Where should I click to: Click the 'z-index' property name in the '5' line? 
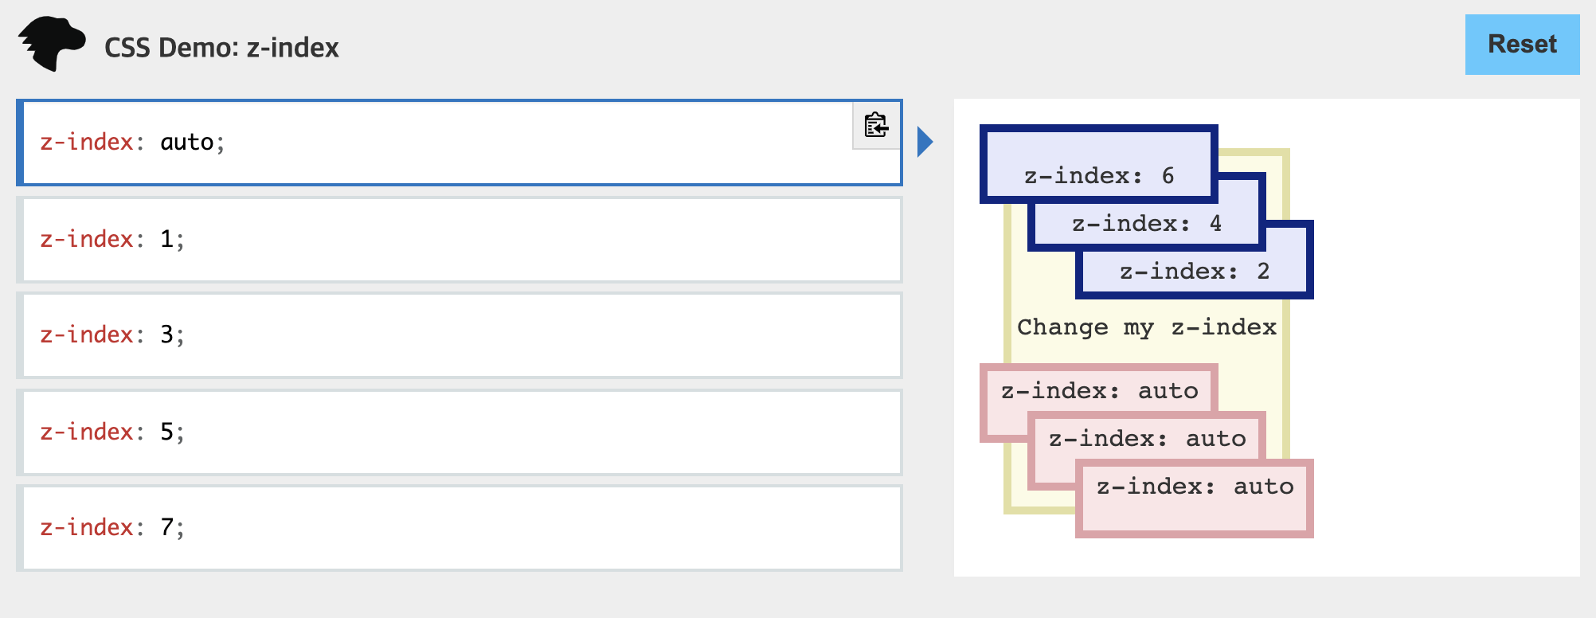[87, 432]
